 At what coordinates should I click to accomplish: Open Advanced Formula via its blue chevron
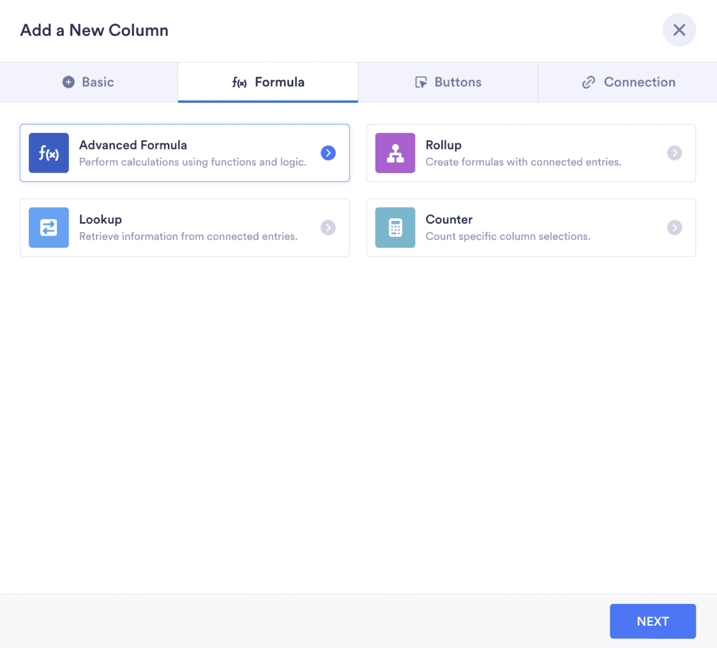coord(328,153)
